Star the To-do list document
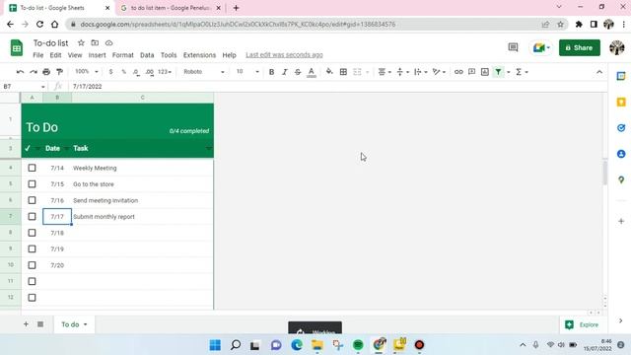Viewport: 631px width, 355px height. (81, 42)
